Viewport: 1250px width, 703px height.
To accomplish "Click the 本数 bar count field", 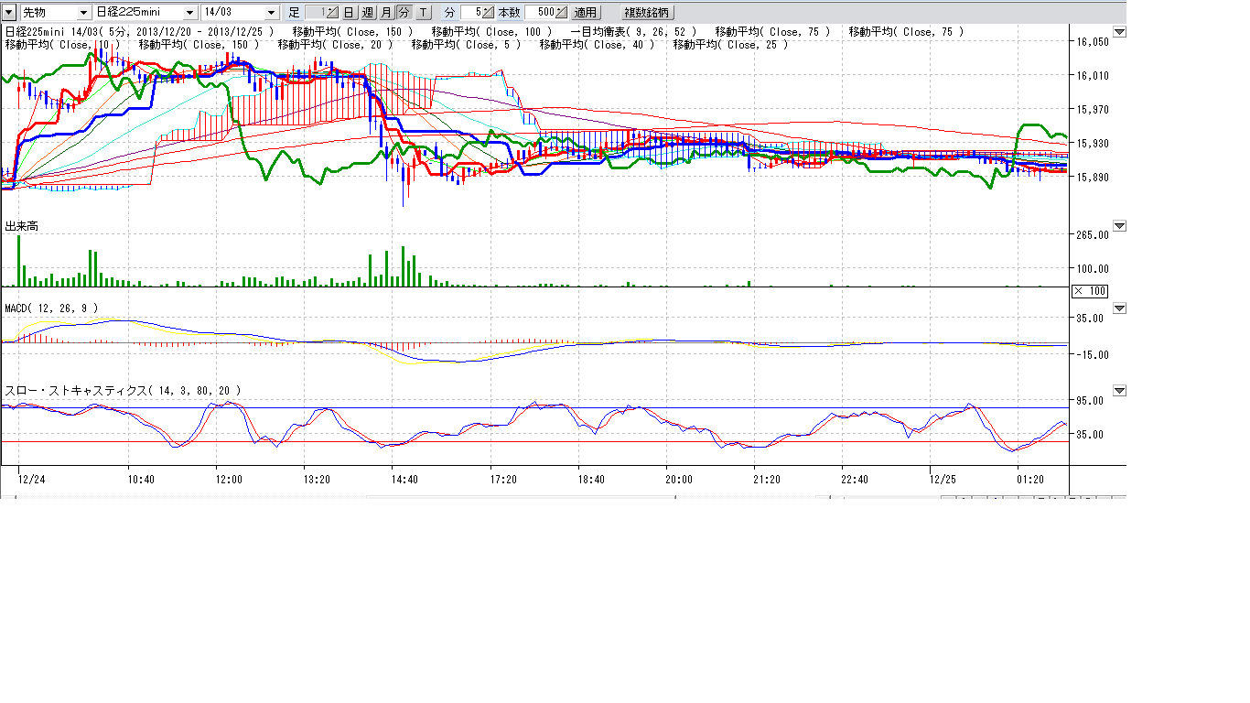I will tap(539, 13).
